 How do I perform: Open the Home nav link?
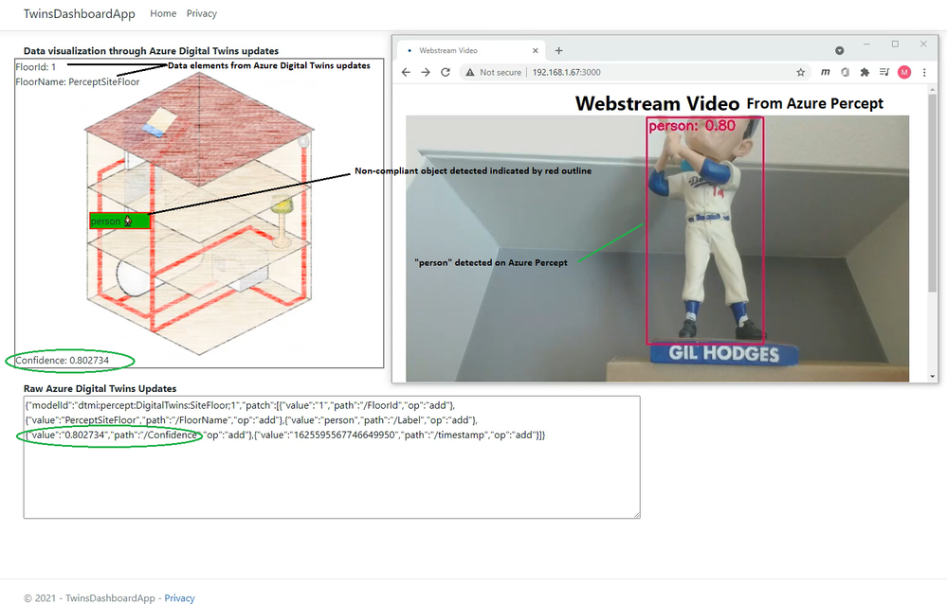[163, 13]
